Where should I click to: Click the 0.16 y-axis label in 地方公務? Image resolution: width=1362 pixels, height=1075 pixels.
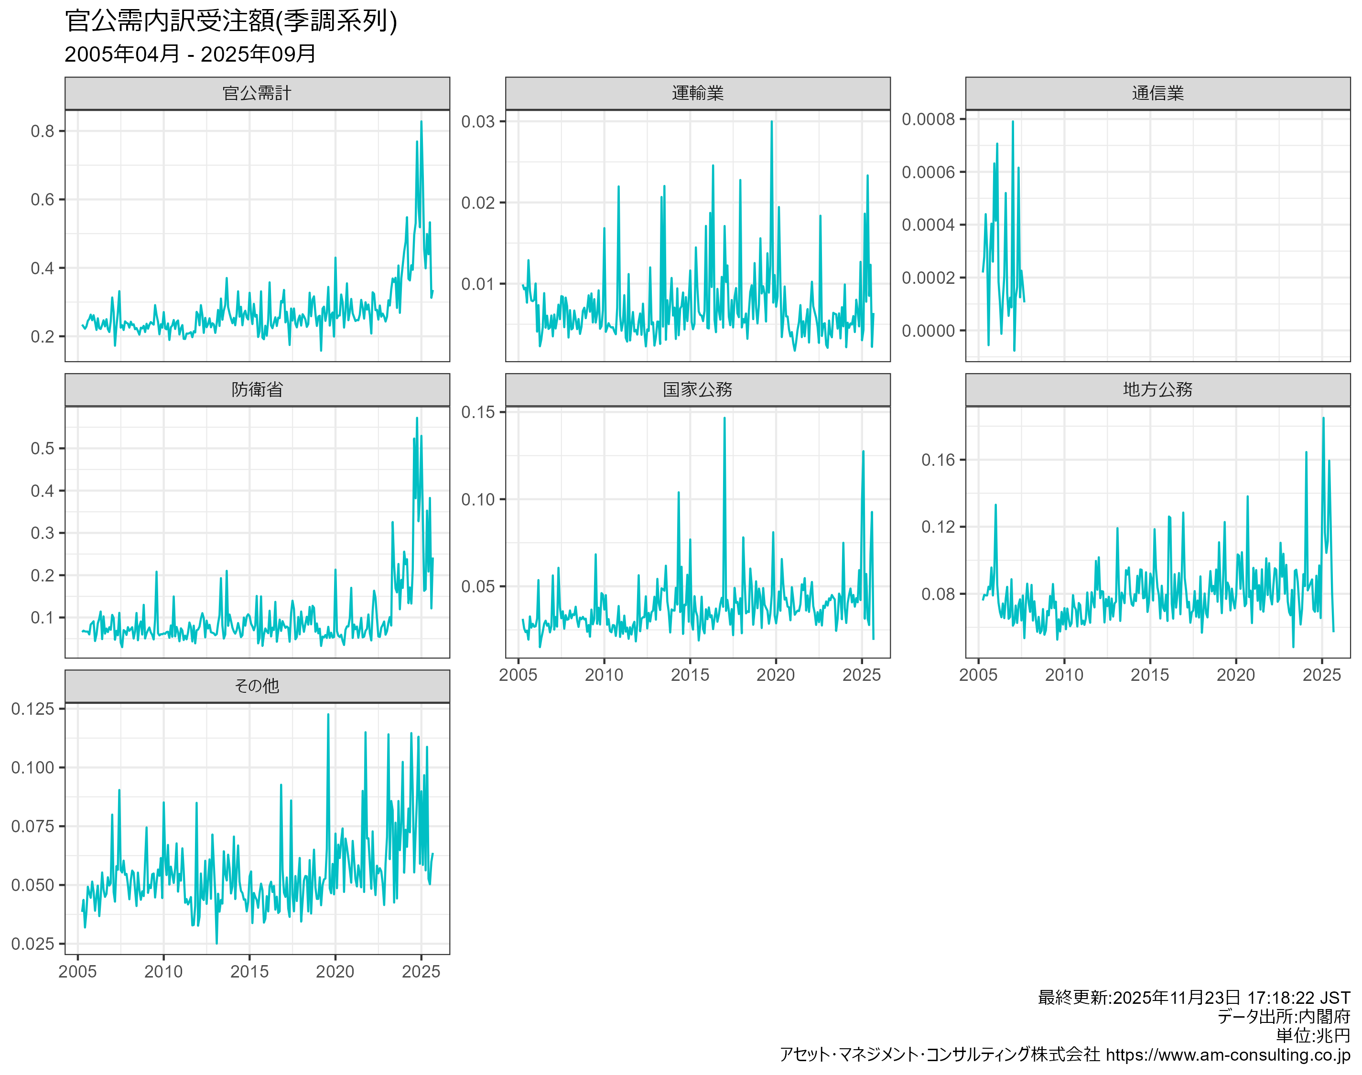click(x=938, y=460)
